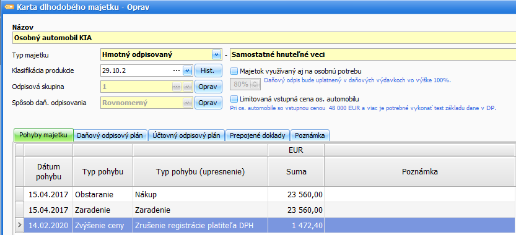The width and height of the screenshot is (516, 235).
Task: Open the Daňový odpisový plán tab
Action: coord(110,135)
